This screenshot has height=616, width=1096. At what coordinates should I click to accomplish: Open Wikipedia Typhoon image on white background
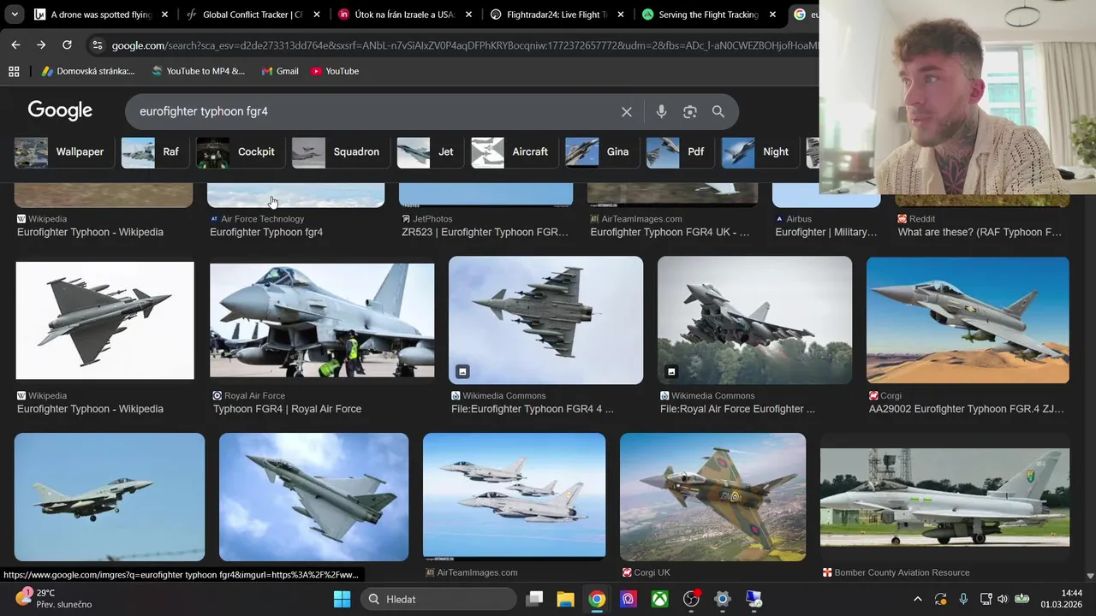point(104,320)
